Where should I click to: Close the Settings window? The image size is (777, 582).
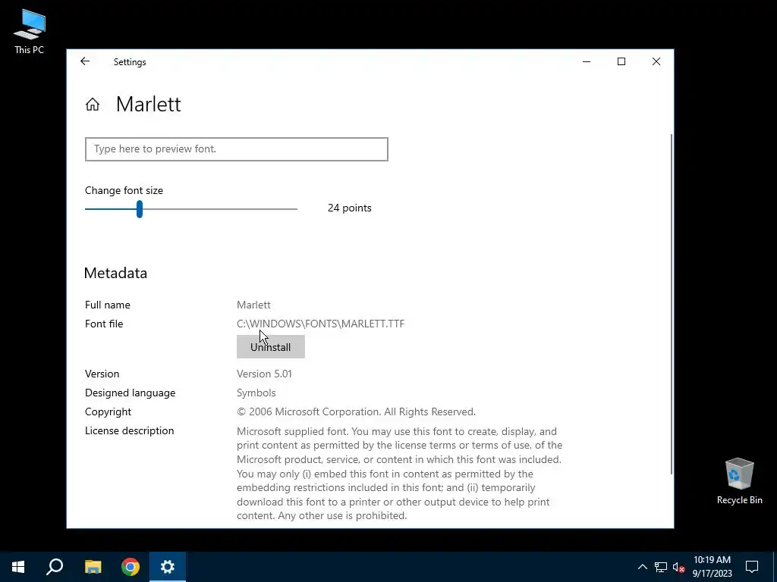656,61
